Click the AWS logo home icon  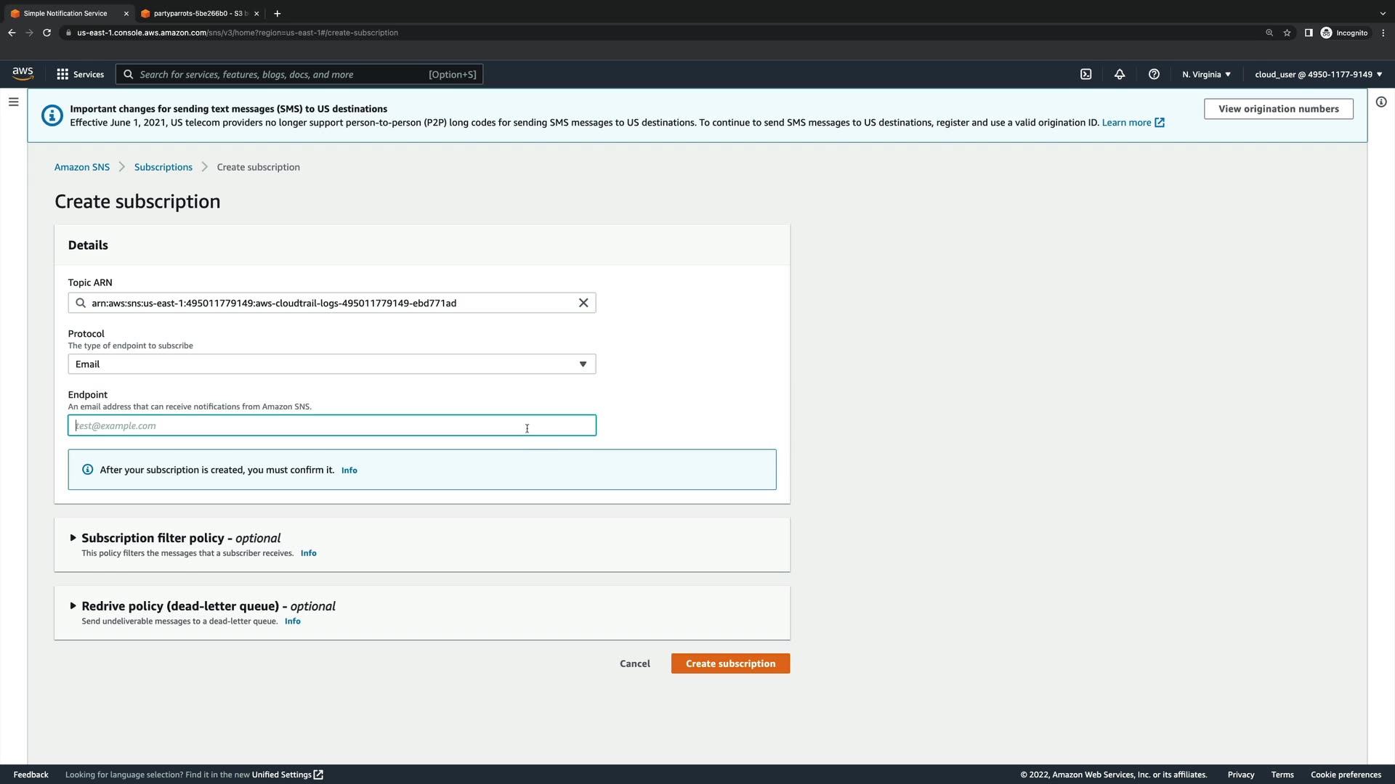pos(23,73)
